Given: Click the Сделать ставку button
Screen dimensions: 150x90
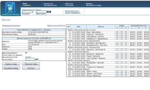Looking at the screenshot, I should [11, 64].
